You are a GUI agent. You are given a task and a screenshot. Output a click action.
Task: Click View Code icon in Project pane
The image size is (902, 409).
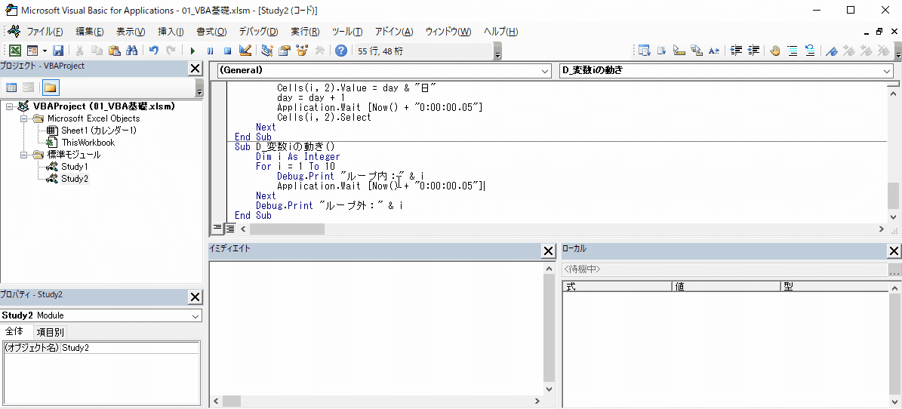tap(11, 88)
